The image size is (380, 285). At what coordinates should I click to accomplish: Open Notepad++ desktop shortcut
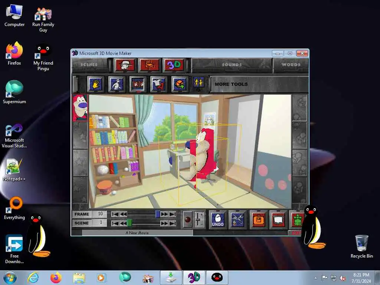click(x=14, y=170)
